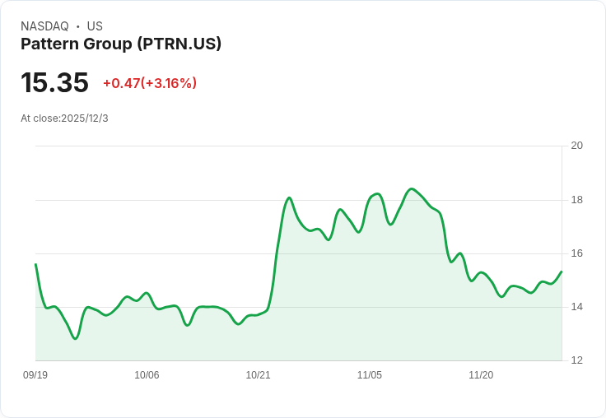This screenshot has height=418, width=606.
Task: Click the 18 price axis label
Action: click(577, 200)
